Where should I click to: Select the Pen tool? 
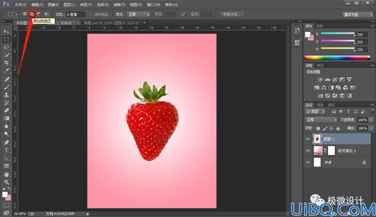6,143
